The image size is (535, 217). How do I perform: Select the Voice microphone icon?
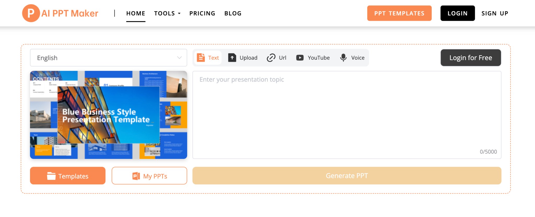[343, 58]
